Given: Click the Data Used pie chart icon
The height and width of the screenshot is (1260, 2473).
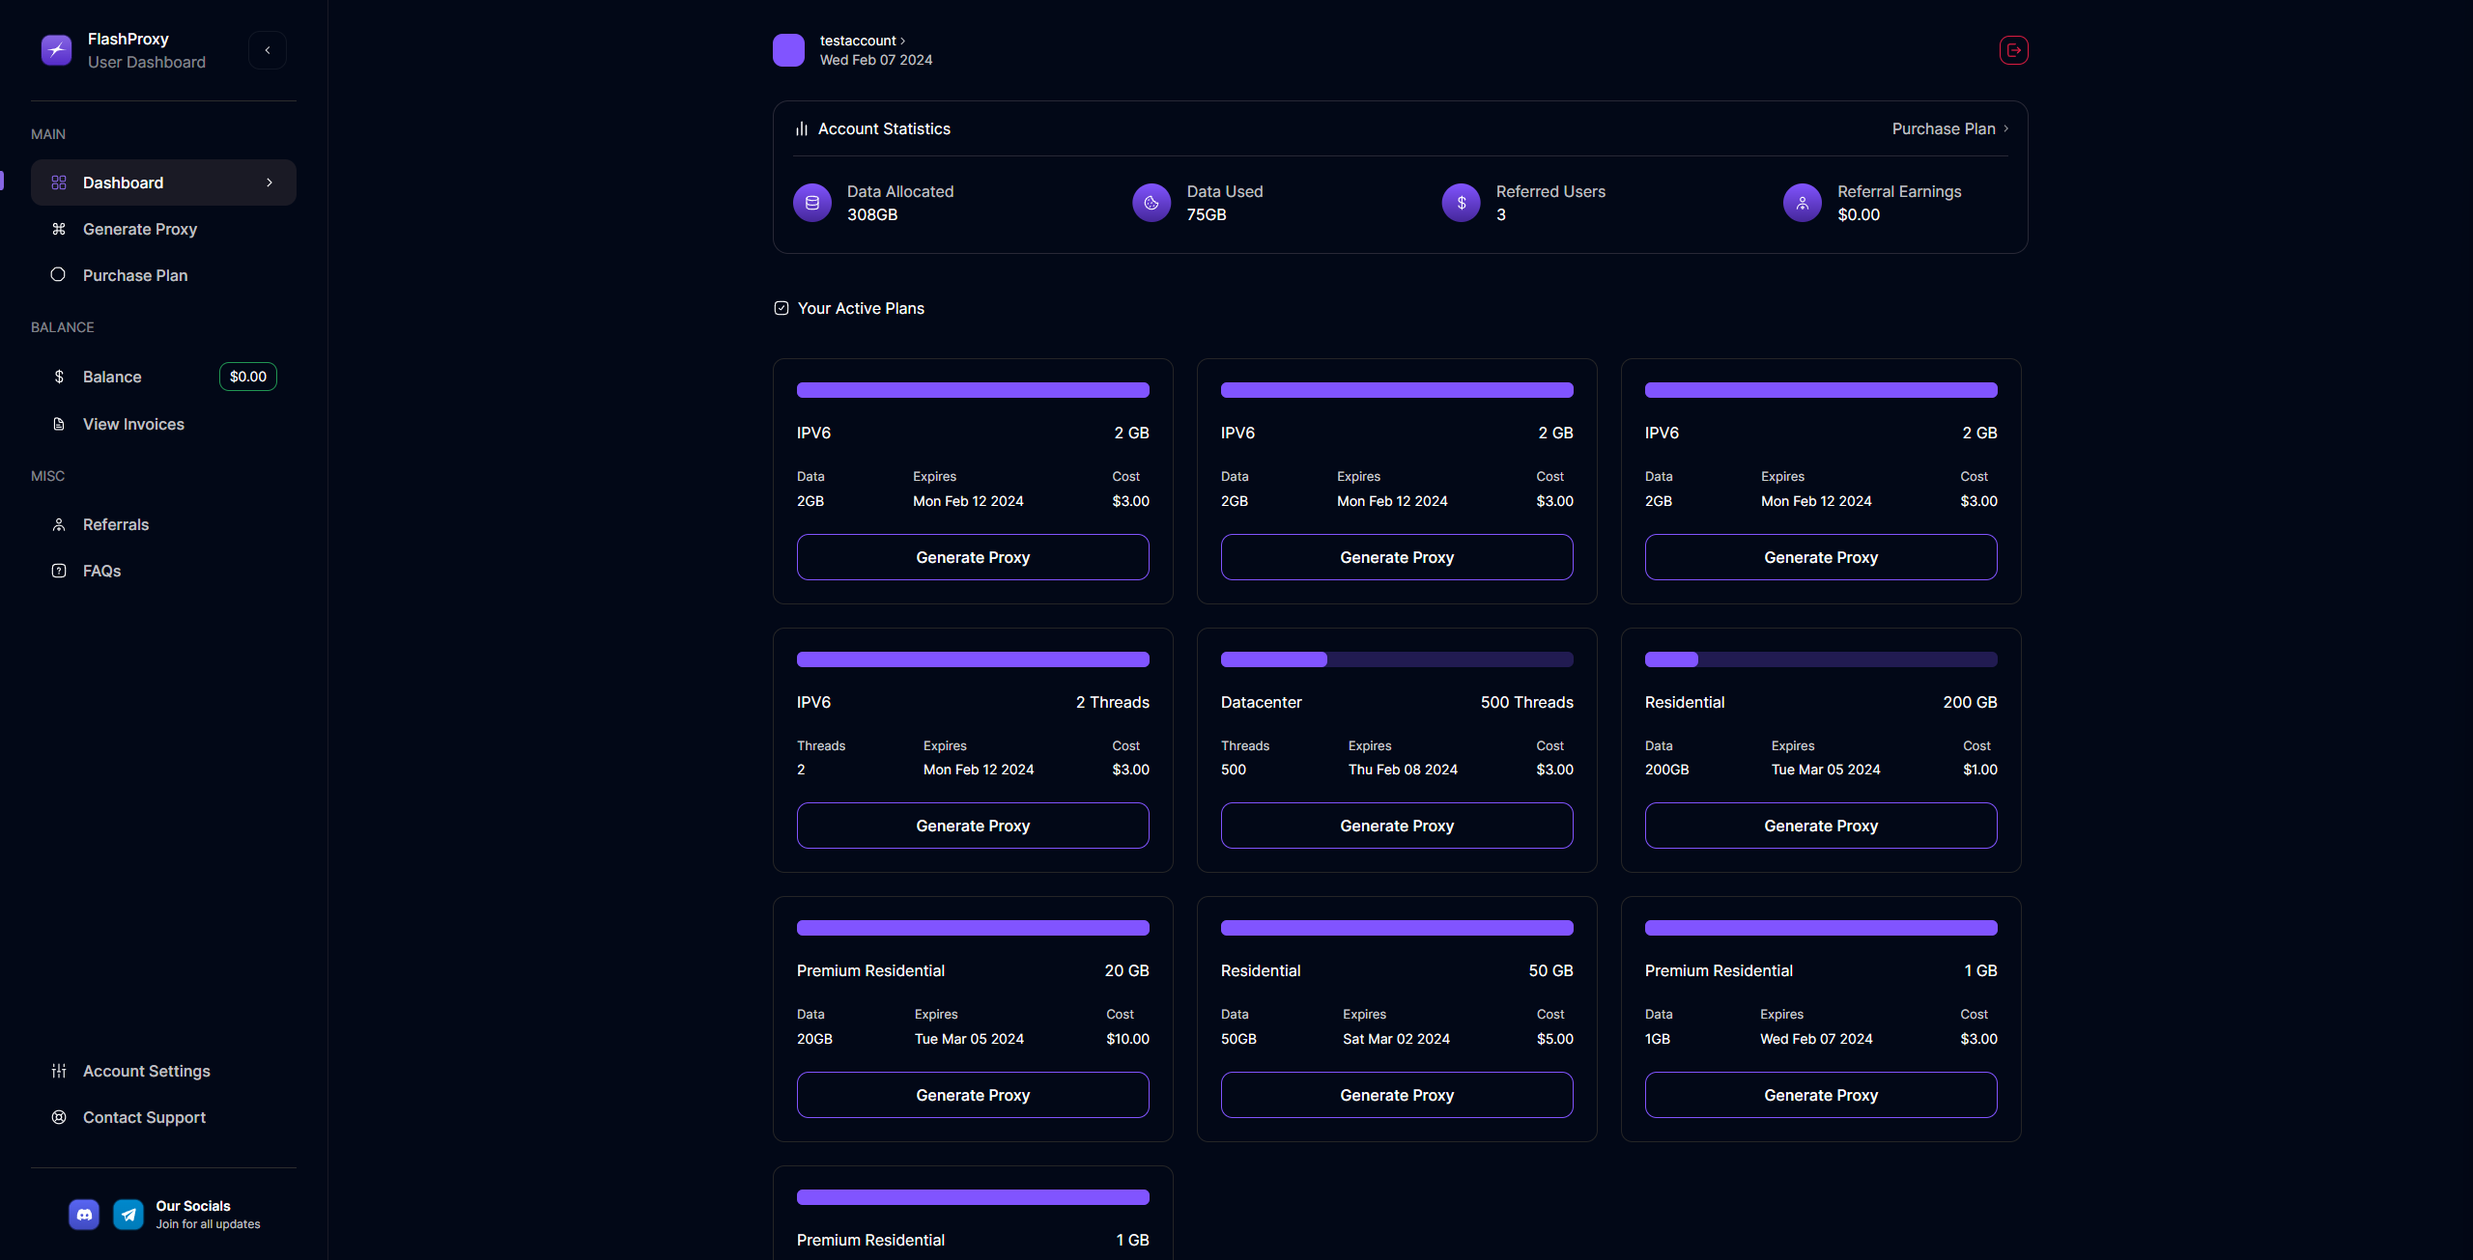Looking at the screenshot, I should click(1151, 203).
